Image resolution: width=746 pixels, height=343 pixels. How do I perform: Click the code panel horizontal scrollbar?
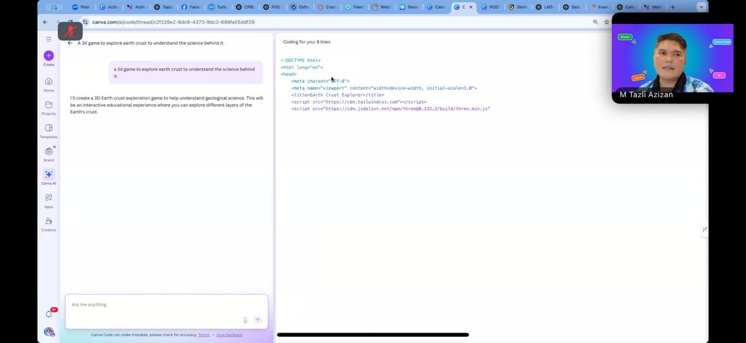(x=373, y=335)
